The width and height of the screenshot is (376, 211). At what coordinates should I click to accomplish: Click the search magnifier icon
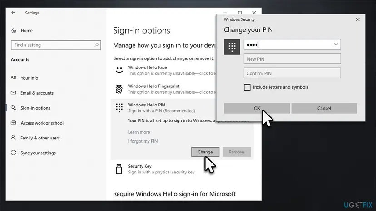click(x=96, y=45)
